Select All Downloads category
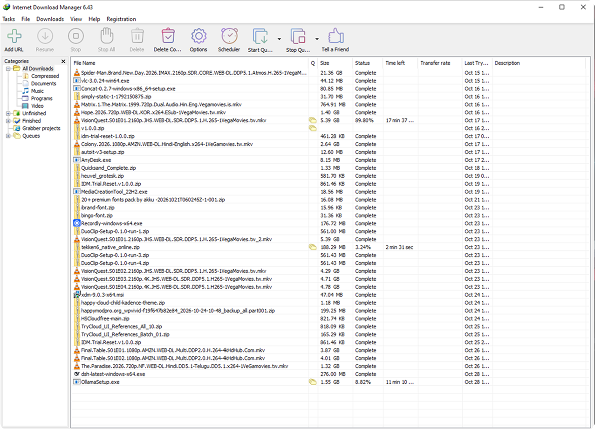Image resolution: width=595 pixels, height=430 pixels. (x=38, y=69)
